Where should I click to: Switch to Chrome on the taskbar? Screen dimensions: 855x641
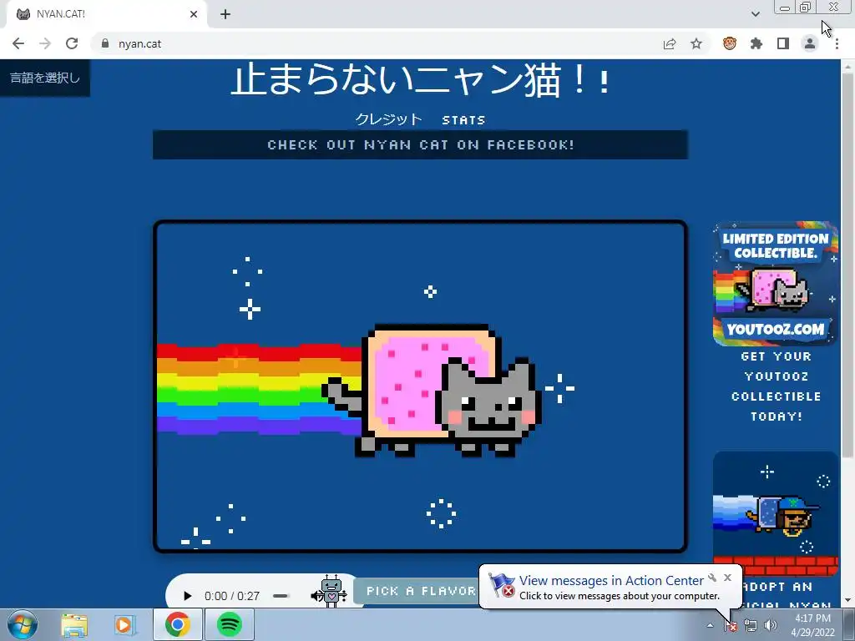177,624
